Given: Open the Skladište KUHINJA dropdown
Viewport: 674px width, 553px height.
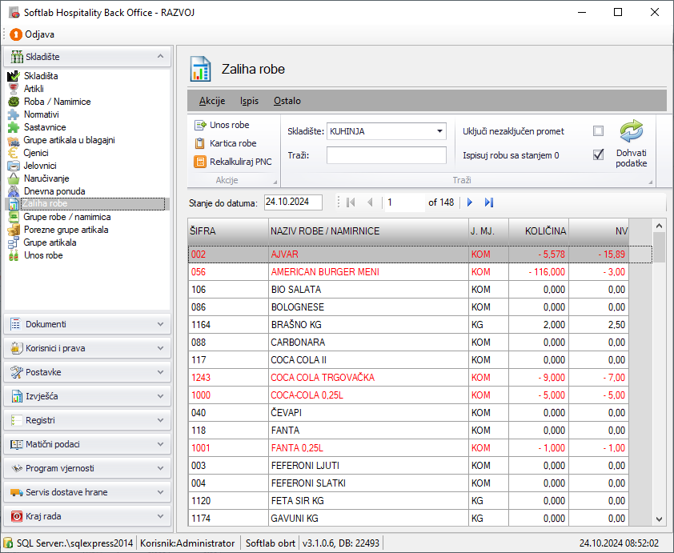Looking at the screenshot, I should (x=439, y=131).
